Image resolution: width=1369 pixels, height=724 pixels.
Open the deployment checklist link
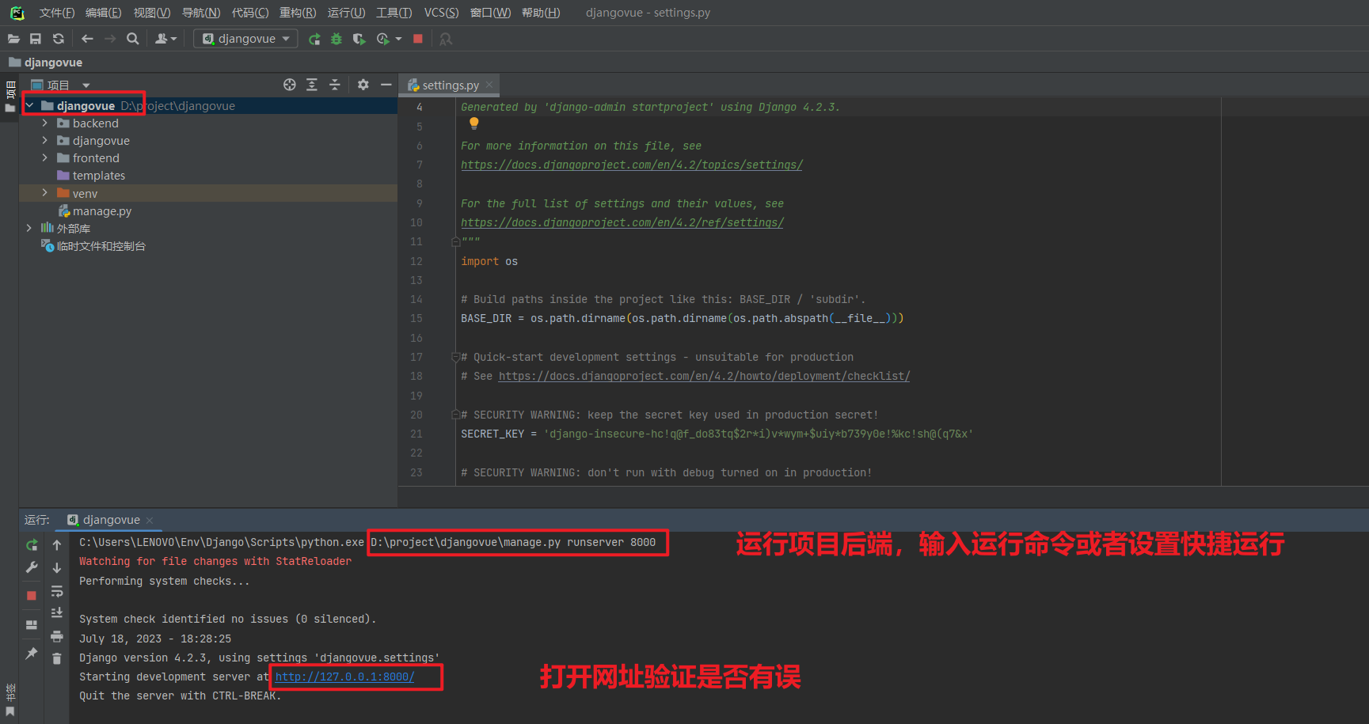click(704, 376)
